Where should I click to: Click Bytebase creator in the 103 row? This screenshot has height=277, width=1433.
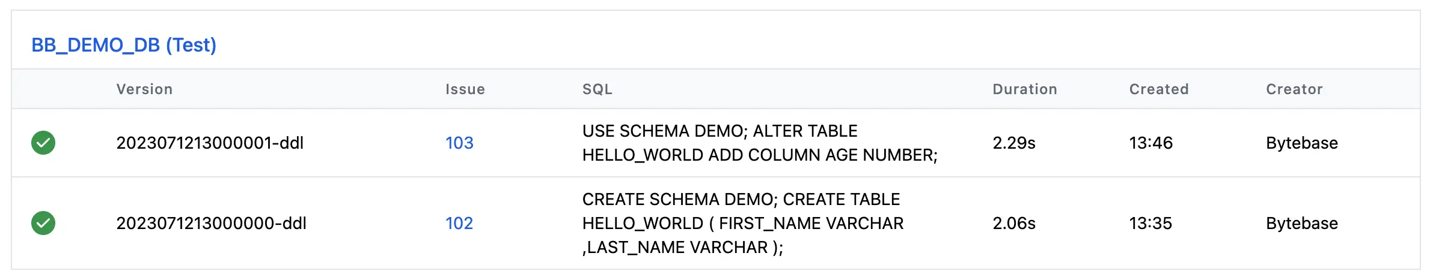pos(1301,143)
